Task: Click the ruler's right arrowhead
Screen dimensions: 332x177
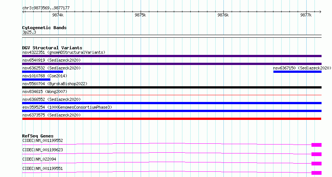Action: [x=320, y=12]
